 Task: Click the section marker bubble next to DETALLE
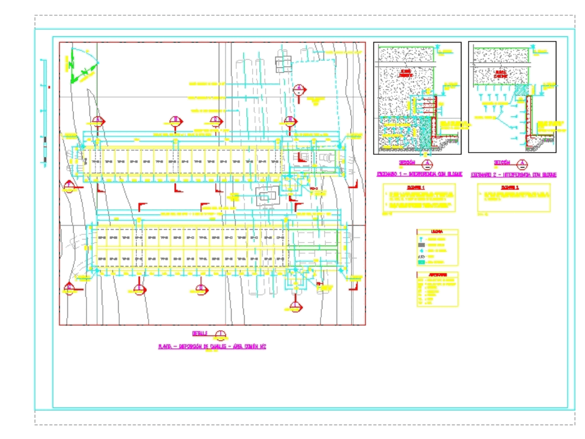coord(219,334)
